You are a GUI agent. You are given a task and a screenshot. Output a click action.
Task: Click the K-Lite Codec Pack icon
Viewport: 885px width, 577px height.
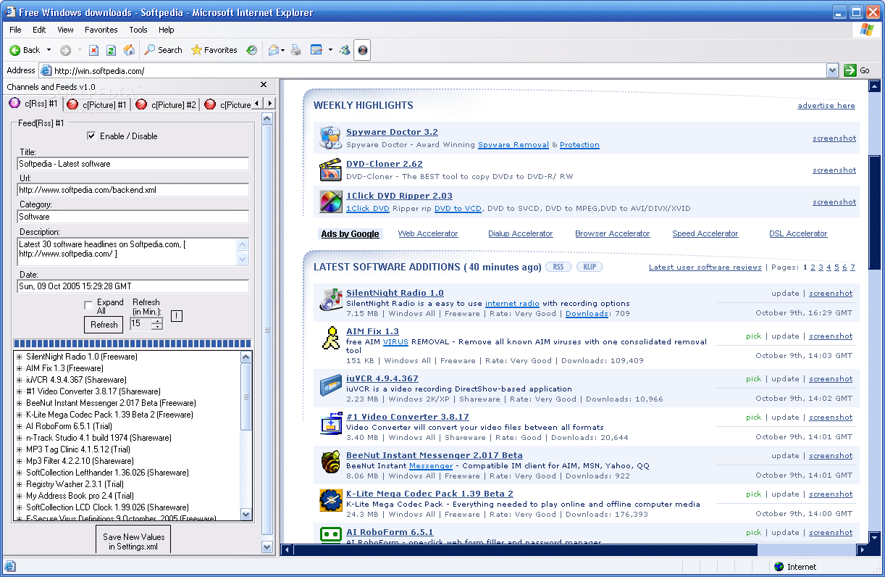331,499
